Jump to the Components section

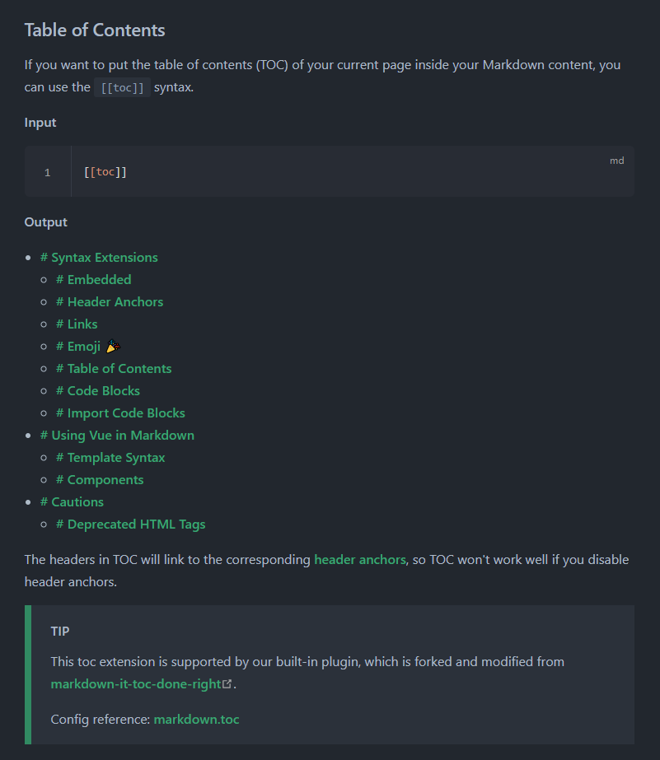click(100, 480)
